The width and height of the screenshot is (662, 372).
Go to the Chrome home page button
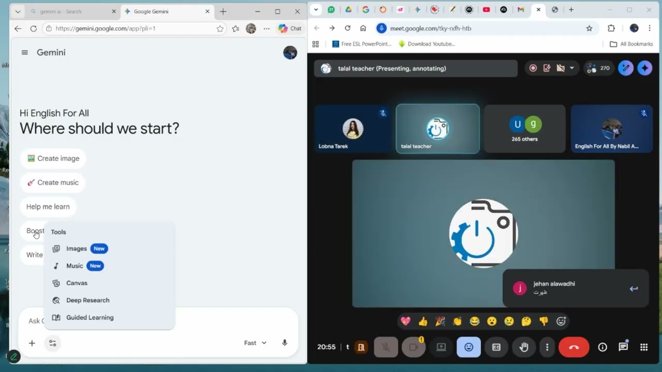coord(363,28)
